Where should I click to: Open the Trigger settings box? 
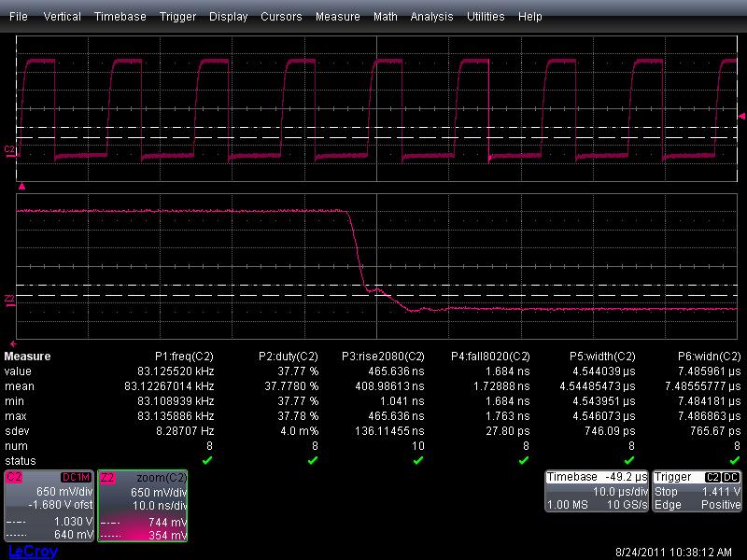(698, 490)
